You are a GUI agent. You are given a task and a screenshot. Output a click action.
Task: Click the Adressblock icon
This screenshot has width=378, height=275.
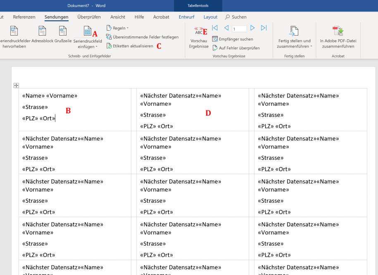coord(42,32)
